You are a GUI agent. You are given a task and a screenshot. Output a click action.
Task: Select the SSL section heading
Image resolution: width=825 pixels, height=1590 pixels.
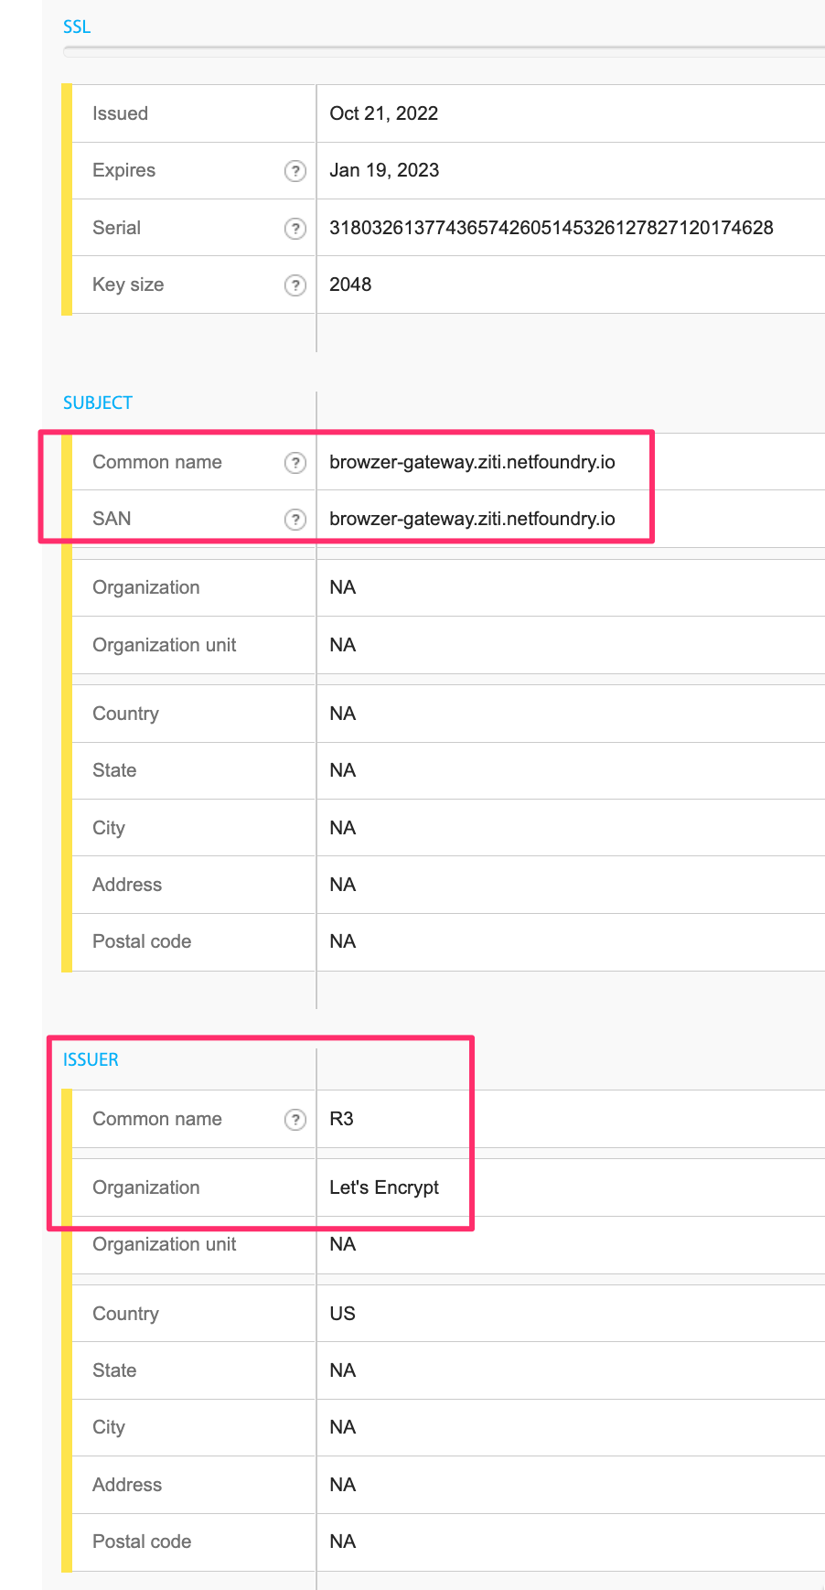point(77,27)
